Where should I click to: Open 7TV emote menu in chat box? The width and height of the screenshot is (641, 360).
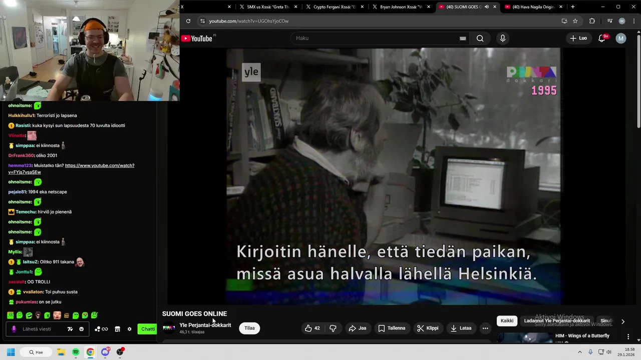70,329
